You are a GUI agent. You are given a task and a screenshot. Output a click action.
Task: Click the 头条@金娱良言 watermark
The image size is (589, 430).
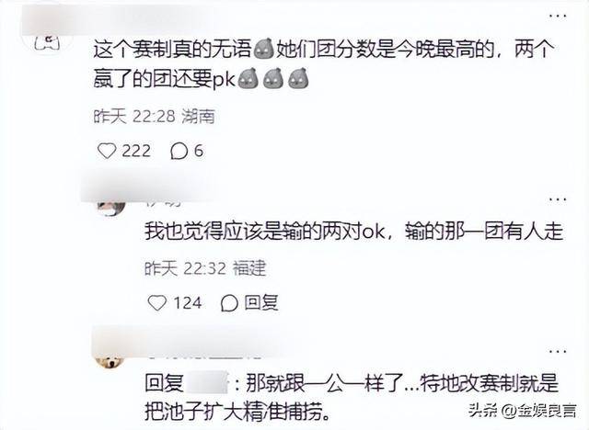pos(523,411)
